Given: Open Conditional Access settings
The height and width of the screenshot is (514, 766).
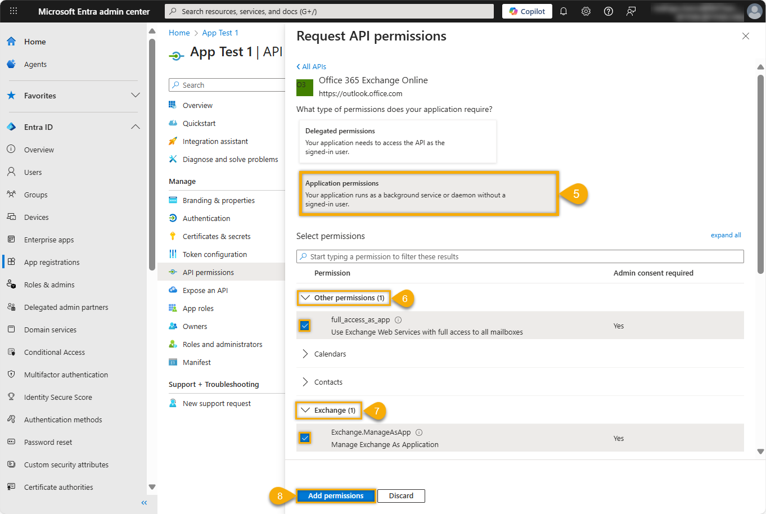Looking at the screenshot, I should pyautogui.click(x=55, y=351).
